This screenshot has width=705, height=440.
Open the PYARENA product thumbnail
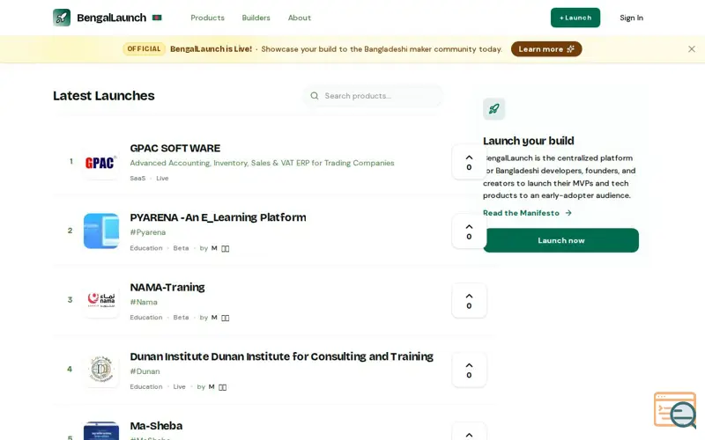click(x=101, y=231)
